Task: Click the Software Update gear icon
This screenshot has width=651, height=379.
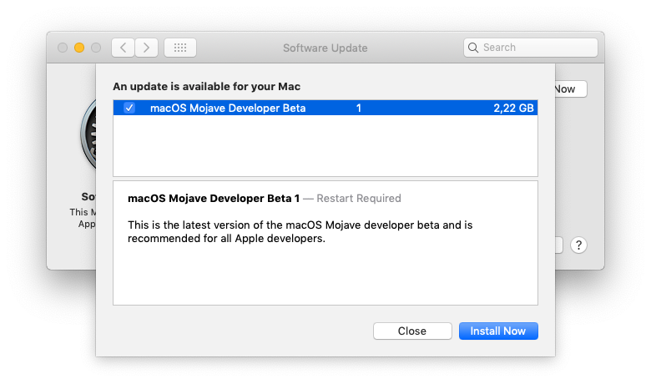Action: (88, 135)
